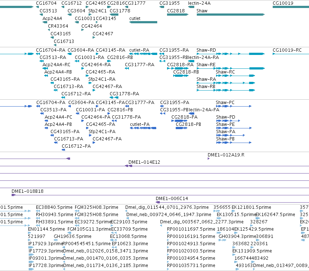Select the CG2818-PA protein glyph

click(179, 121)
